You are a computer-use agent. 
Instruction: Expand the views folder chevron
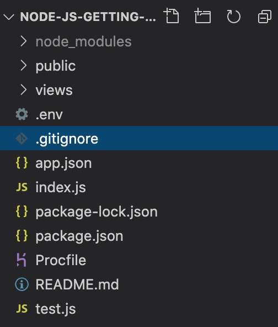pyautogui.click(x=24, y=90)
